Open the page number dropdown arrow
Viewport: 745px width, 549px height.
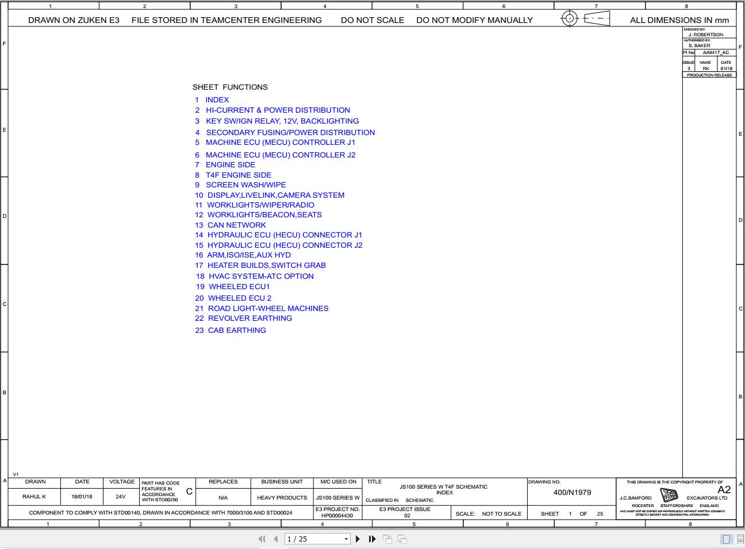point(346,539)
